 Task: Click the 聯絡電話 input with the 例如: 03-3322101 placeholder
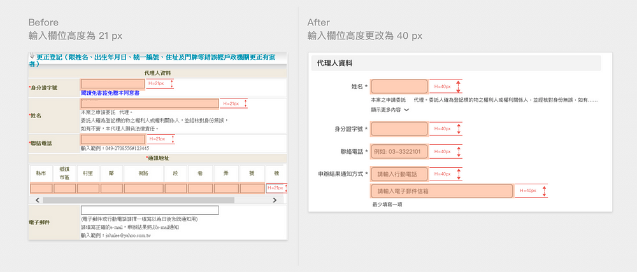[399, 152]
